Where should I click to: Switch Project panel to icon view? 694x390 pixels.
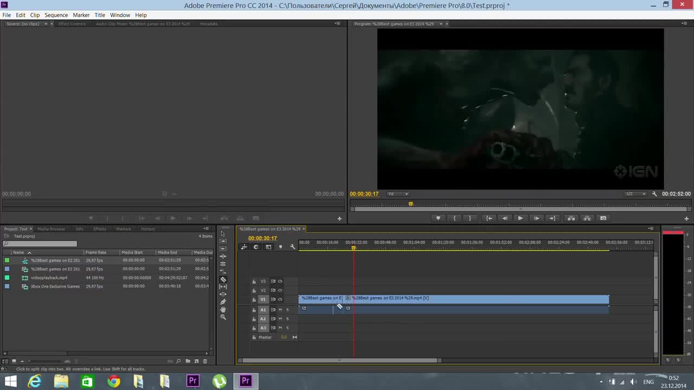14,361
